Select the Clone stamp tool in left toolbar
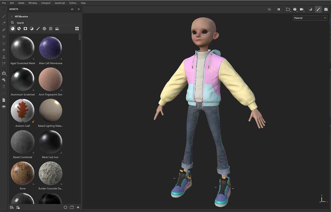Screen dimensions: 331x212 coord(4,57)
